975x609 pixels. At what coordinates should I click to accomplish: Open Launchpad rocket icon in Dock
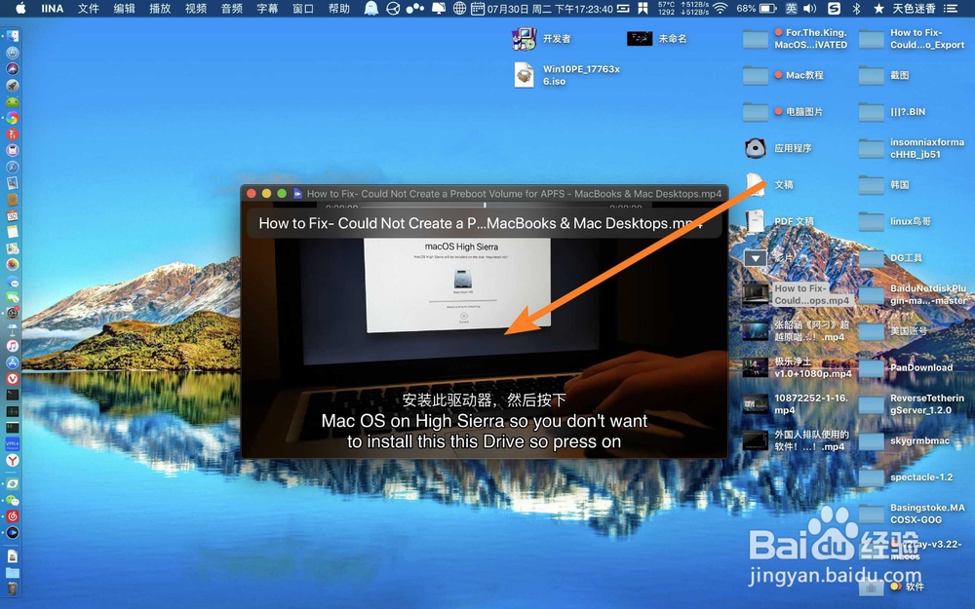13,85
